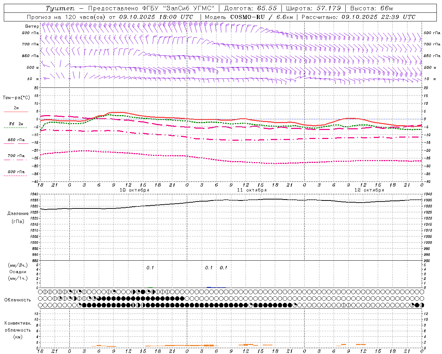The height and width of the screenshot is (354, 442).
Task: Click the (мм/1ч.) precipitation unit label
Action: (18, 278)
